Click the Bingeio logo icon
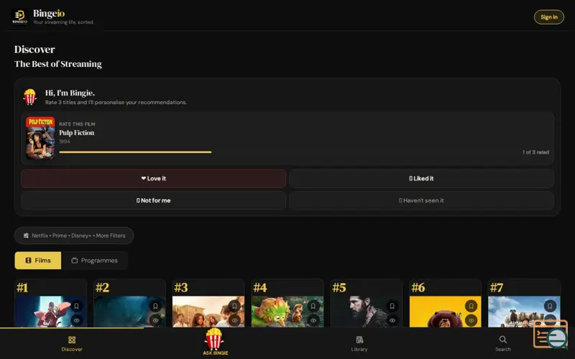 20,17
